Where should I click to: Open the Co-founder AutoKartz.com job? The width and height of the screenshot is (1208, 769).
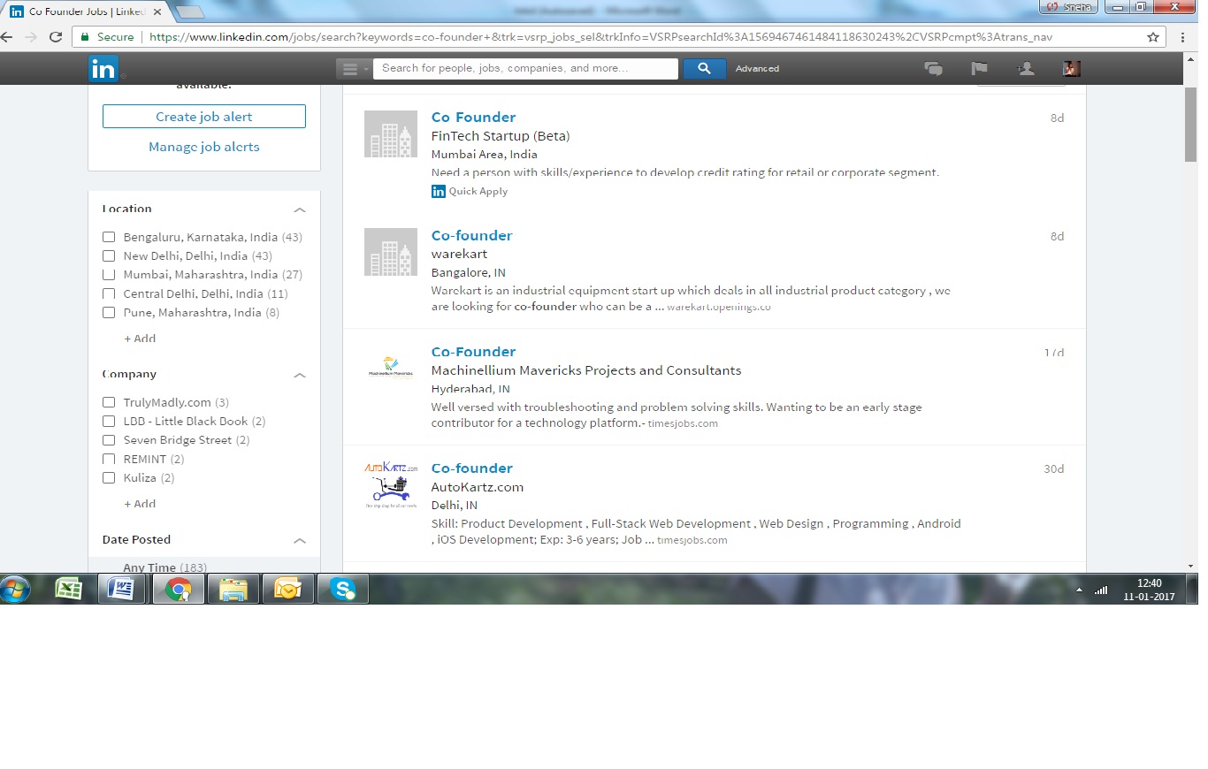point(471,468)
